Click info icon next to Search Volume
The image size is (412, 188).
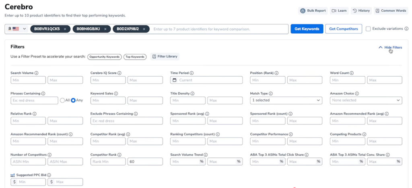[x=37, y=73]
